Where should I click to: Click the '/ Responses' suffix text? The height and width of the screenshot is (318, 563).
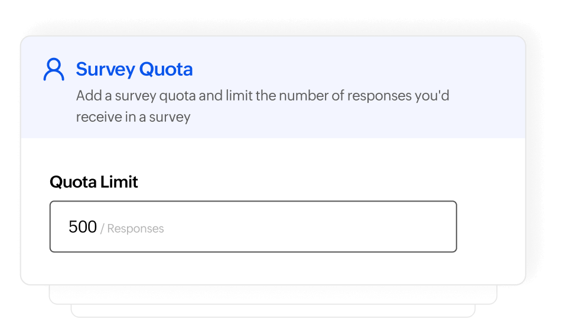pos(132,229)
